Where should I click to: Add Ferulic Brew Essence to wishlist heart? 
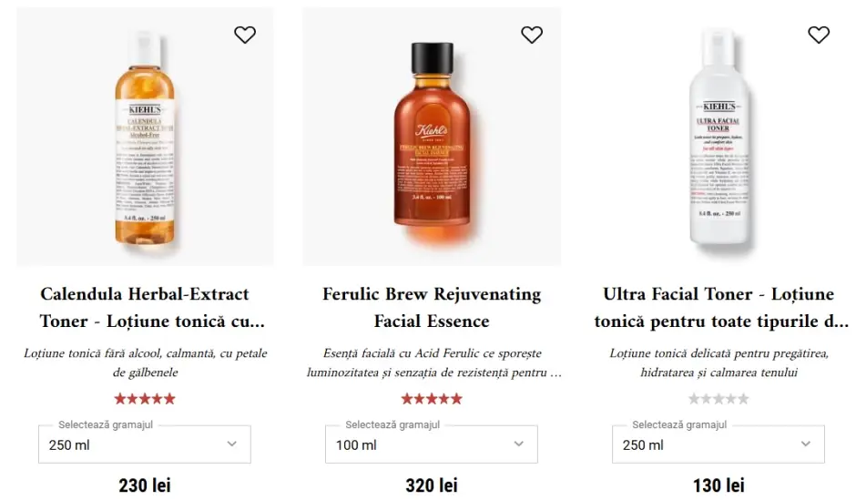[x=532, y=35]
